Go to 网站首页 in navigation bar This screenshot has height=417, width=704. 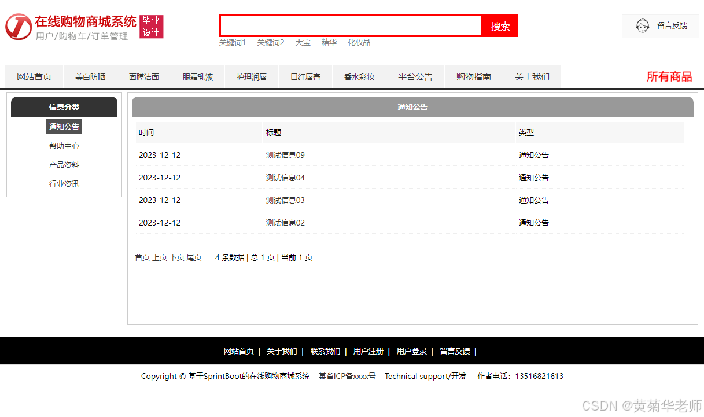[34, 76]
